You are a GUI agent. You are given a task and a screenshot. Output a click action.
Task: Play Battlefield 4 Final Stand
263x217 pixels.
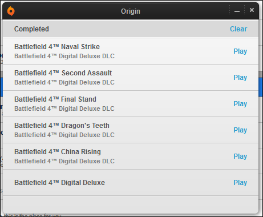(240, 104)
